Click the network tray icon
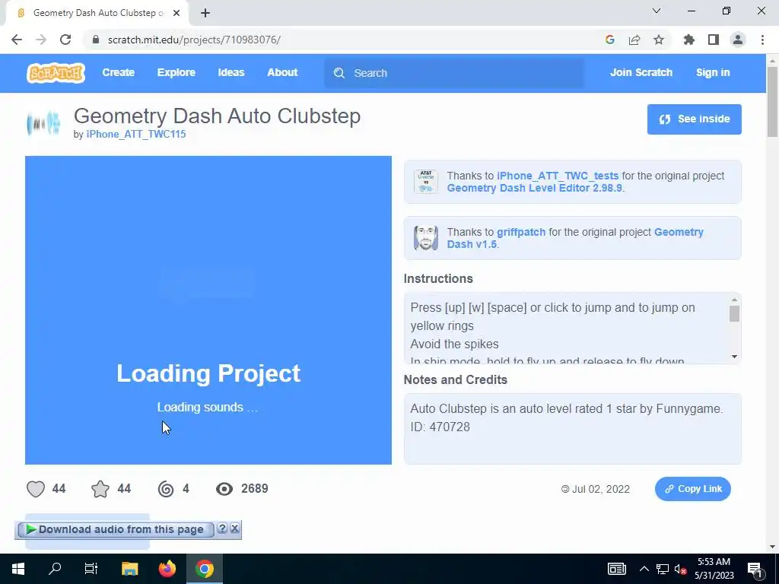The height and width of the screenshot is (584, 779). [x=662, y=569]
